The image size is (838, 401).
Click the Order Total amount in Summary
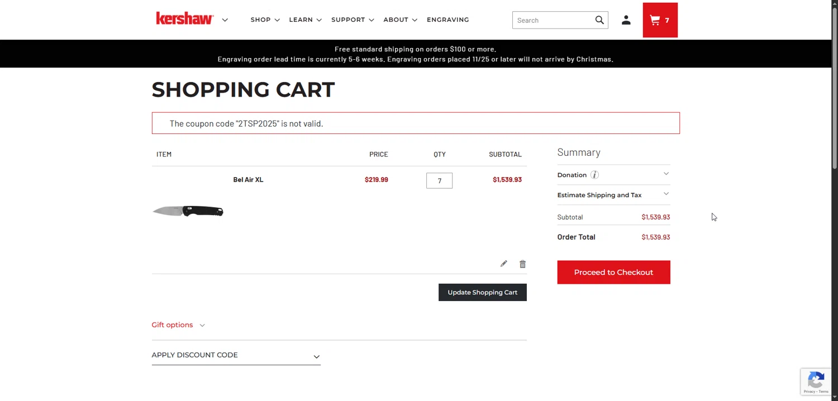(x=655, y=237)
